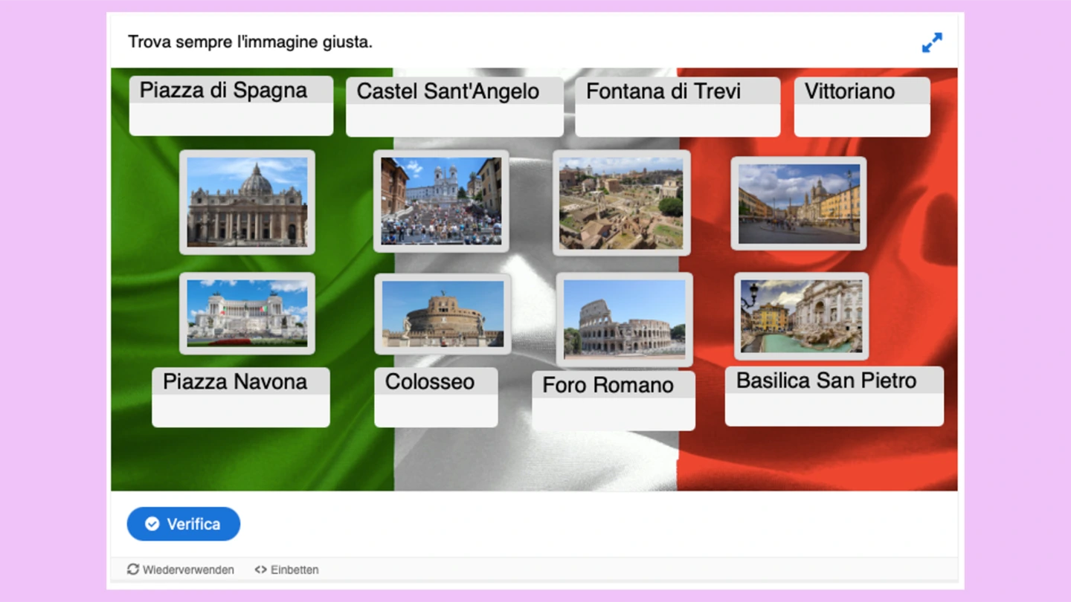Click the Fontana di Trevi drop zone
Screen dimensions: 1071x602
[x=677, y=119]
